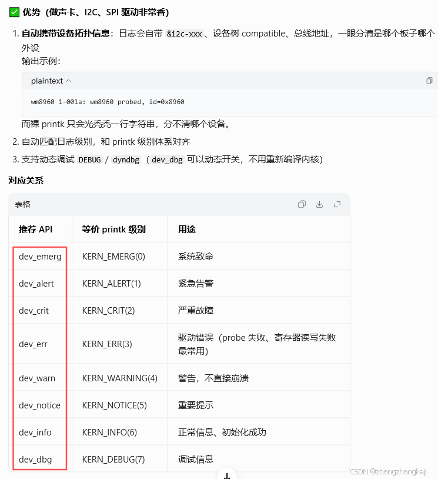Image resolution: width=438 pixels, height=479 pixels.
Task: Click the &i2c-xxx inline code
Action: 185,34
